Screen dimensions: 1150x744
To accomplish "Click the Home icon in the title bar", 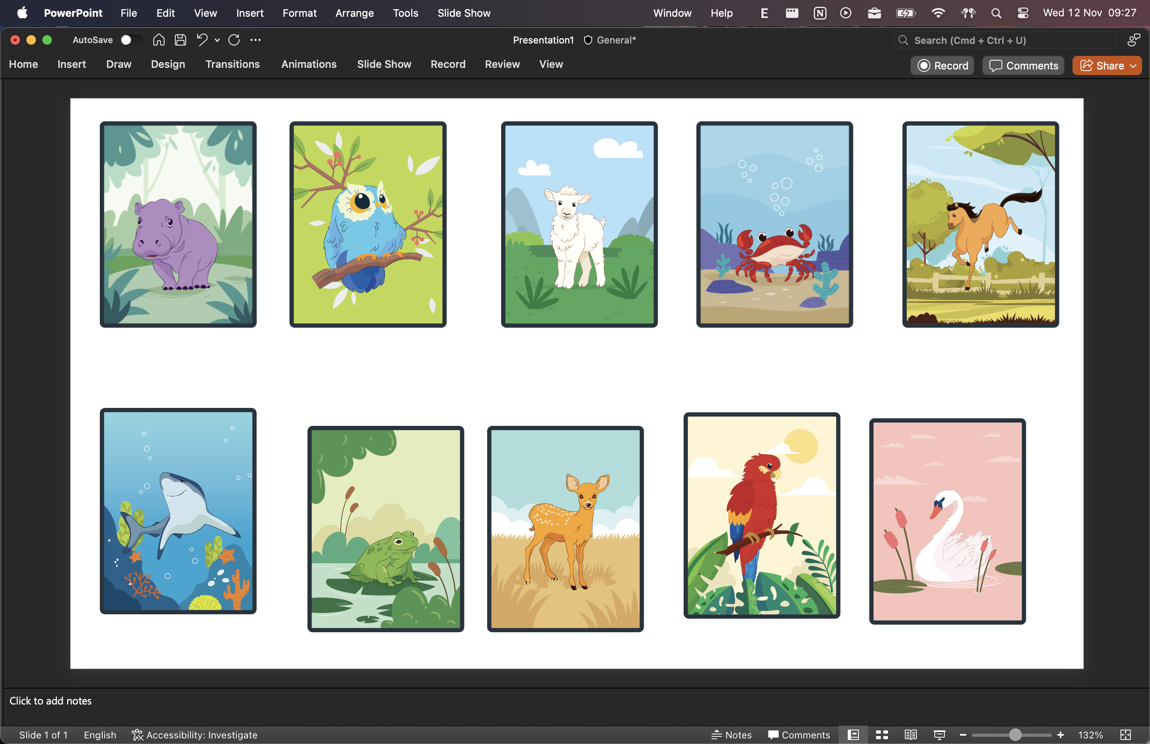I will tap(159, 40).
